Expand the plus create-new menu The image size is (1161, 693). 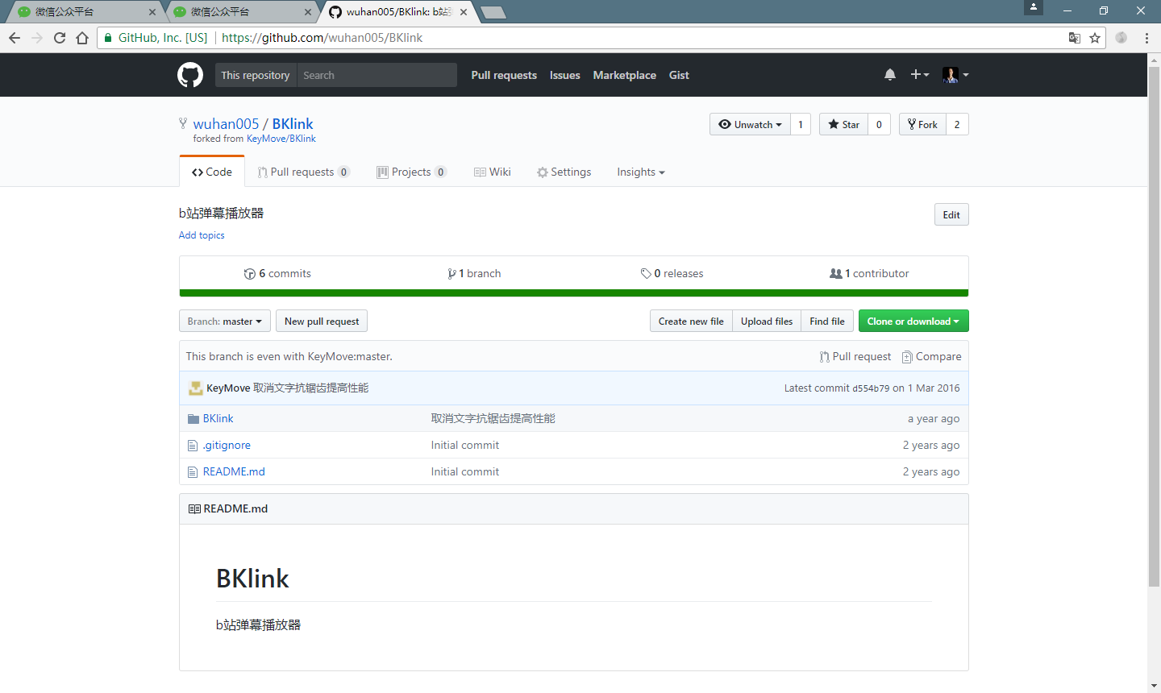(x=919, y=75)
